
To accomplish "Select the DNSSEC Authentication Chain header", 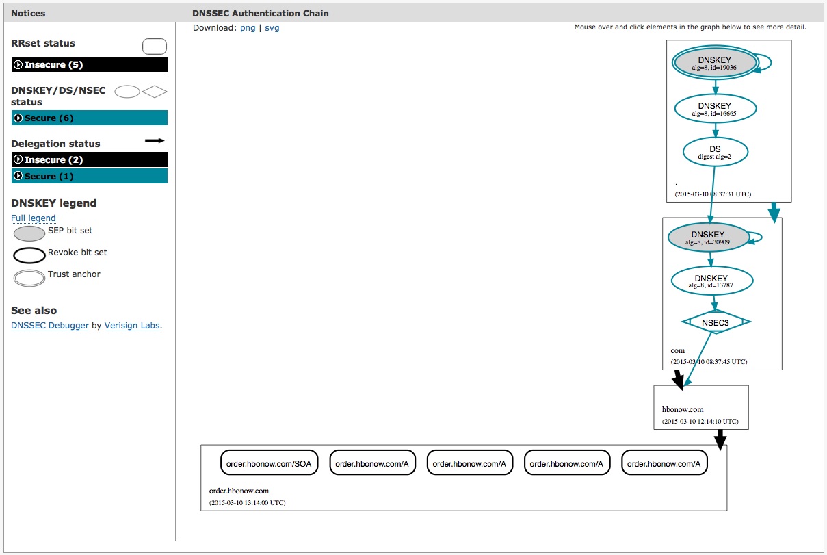I will 261,13.
